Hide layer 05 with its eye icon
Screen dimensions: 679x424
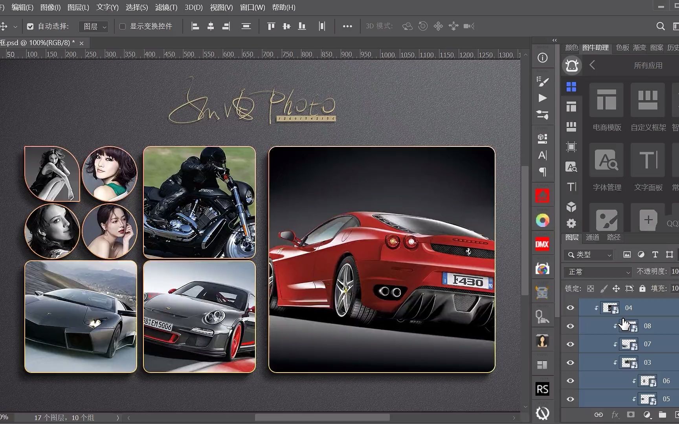(570, 399)
